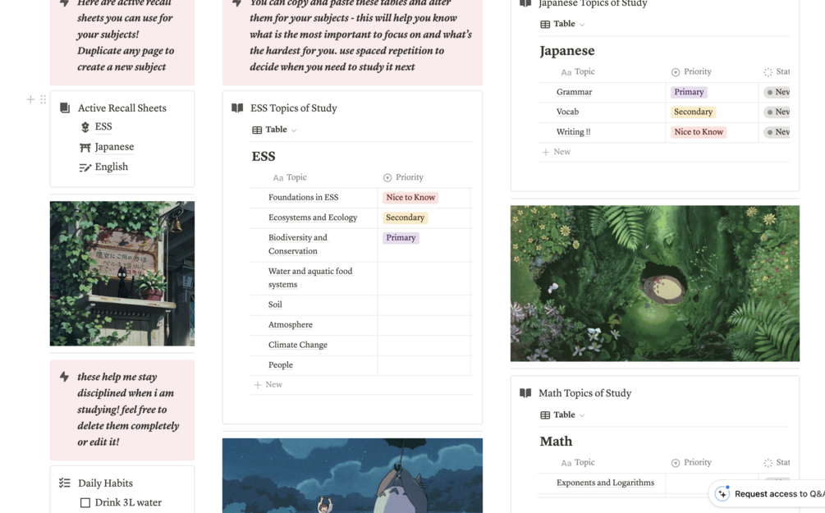
Task: Click the lightning callout icon beside 'these help me'
Action: coord(64,377)
